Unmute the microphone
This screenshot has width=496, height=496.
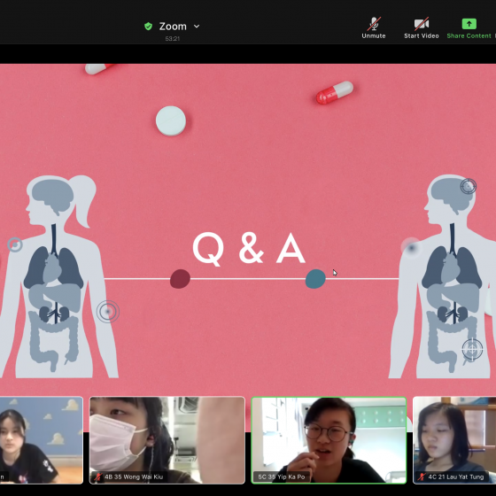click(x=374, y=27)
